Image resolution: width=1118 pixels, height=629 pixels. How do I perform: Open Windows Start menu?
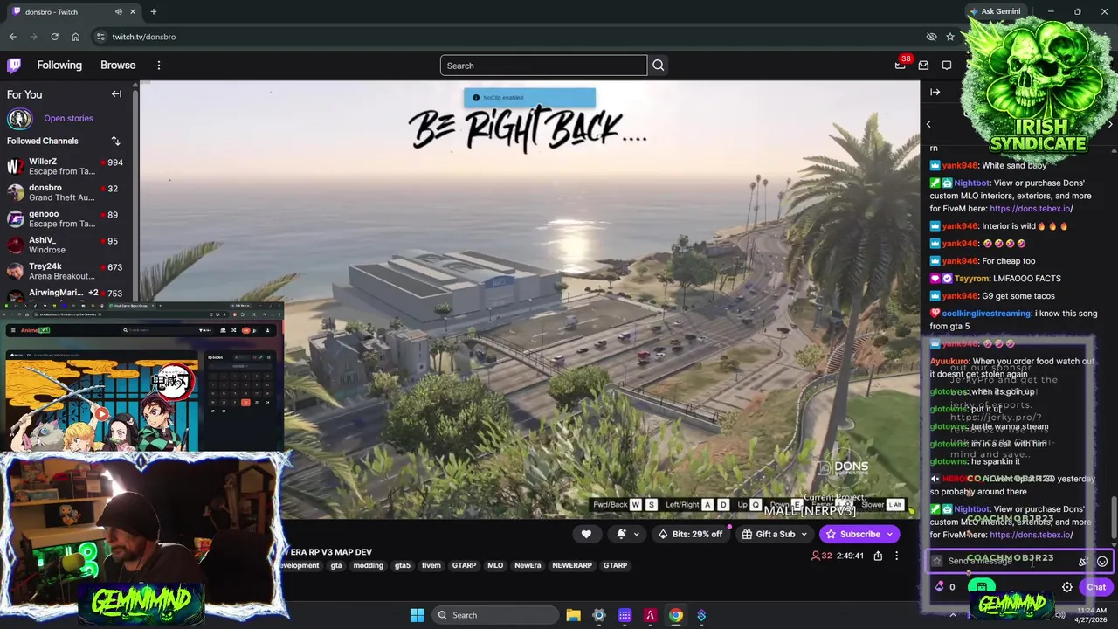point(417,615)
